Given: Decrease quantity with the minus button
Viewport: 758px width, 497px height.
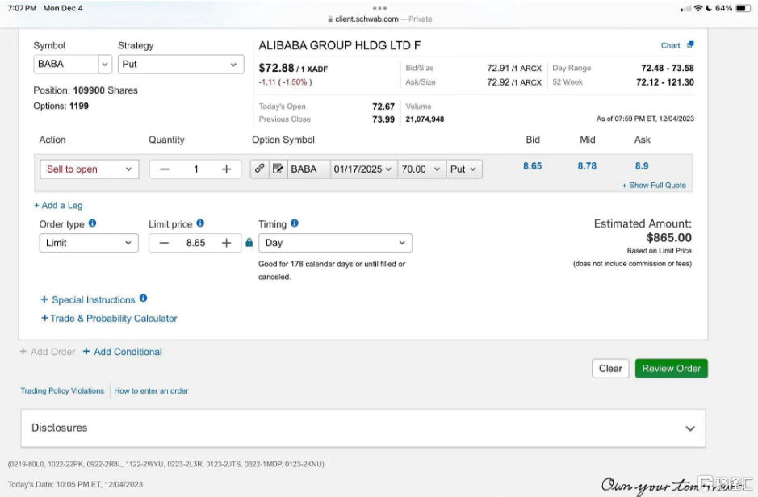Looking at the screenshot, I should tap(165, 169).
